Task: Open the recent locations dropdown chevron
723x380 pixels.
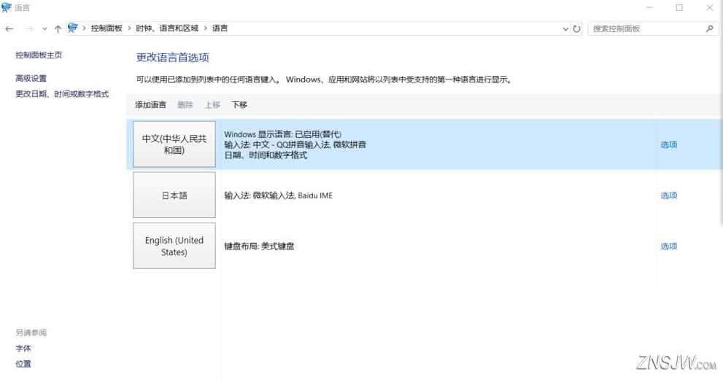Action: [45, 29]
